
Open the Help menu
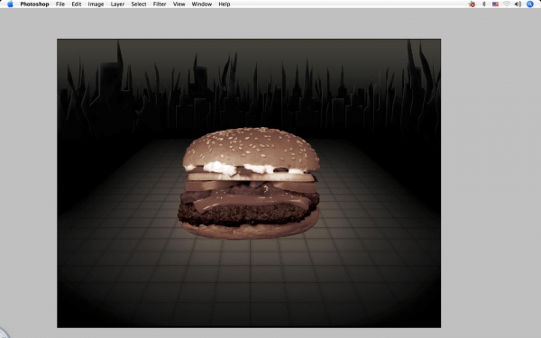(x=225, y=5)
